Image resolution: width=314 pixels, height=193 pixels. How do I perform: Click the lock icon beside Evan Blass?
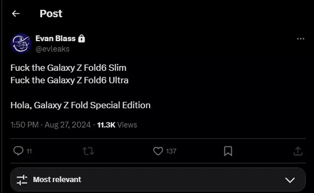click(x=82, y=38)
